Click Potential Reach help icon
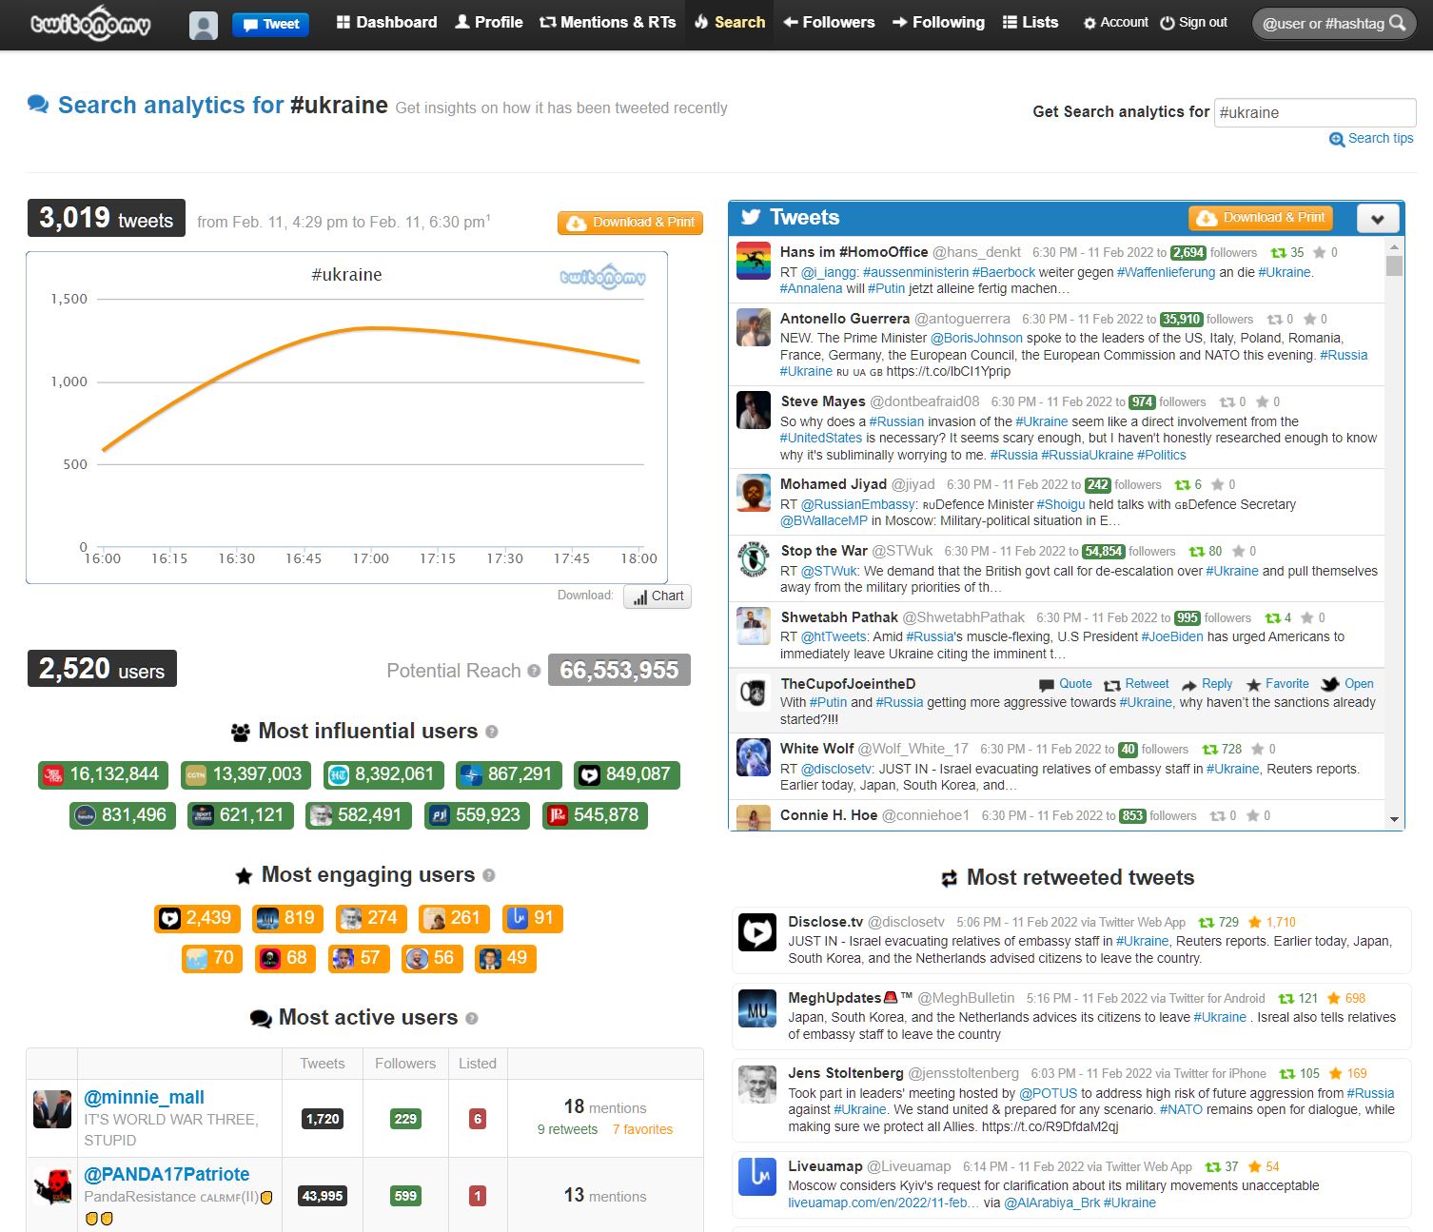Image resolution: width=1433 pixels, height=1232 pixels. pyautogui.click(x=534, y=671)
